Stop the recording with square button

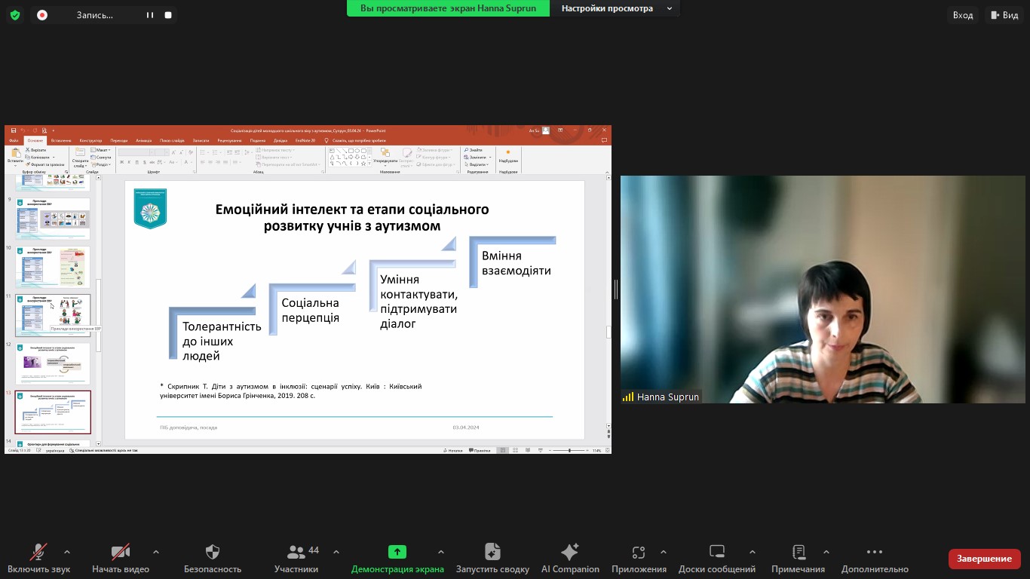[x=168, y=15]
